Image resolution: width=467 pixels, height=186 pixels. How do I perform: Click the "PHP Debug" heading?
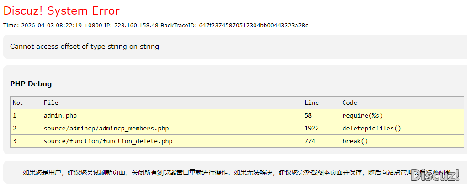(31, 84)
